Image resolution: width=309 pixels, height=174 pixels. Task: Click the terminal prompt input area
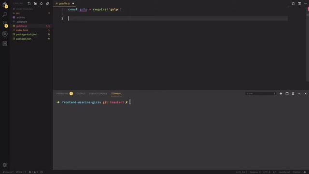(x=130, y=102)
